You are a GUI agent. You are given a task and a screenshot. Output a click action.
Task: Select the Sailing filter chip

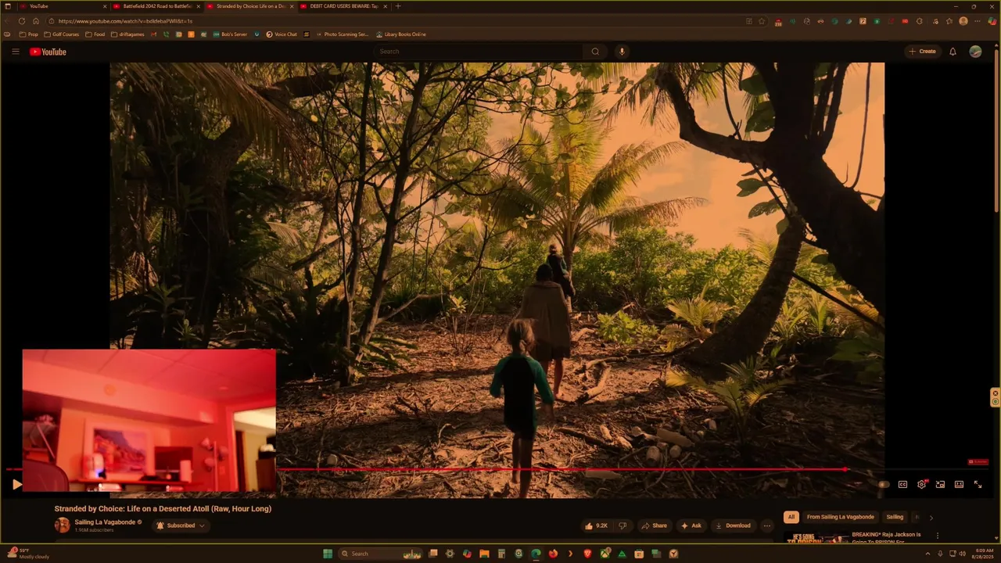(895, 517)
